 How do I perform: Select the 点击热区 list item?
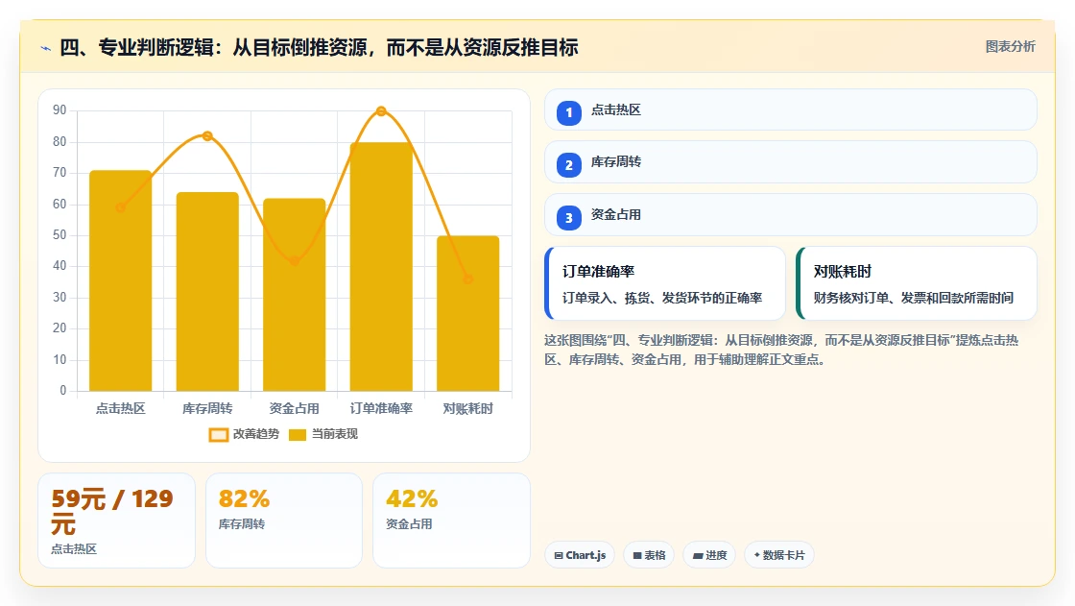pos(791,109)
